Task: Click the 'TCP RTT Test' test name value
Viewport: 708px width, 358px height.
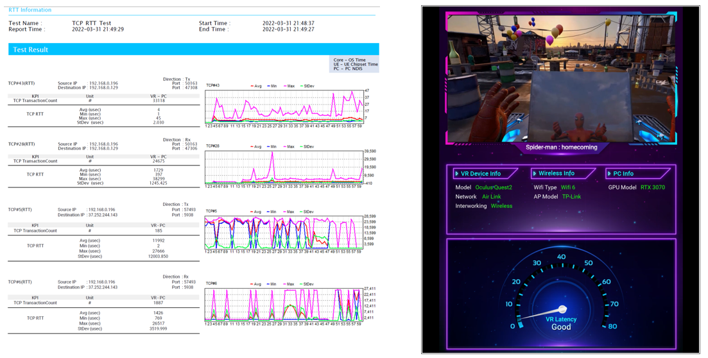Action: (x=92, y=23)
